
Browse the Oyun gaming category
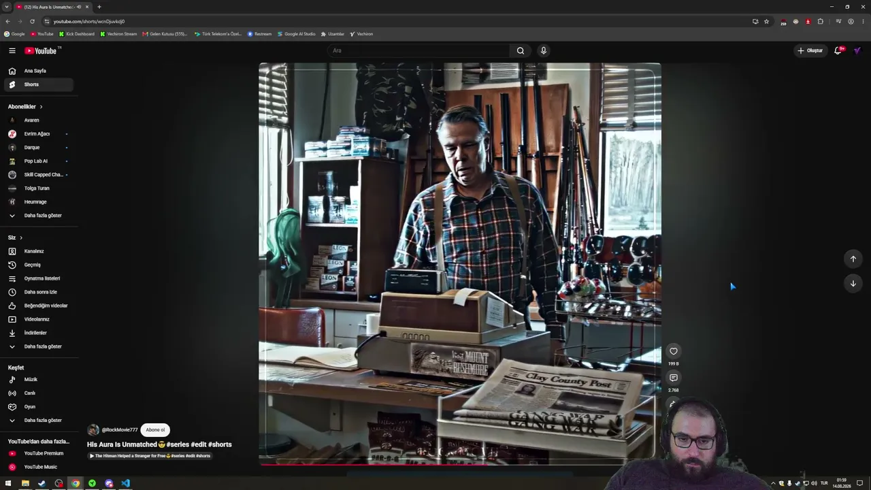pyautogui.click(x=38, y=406)
